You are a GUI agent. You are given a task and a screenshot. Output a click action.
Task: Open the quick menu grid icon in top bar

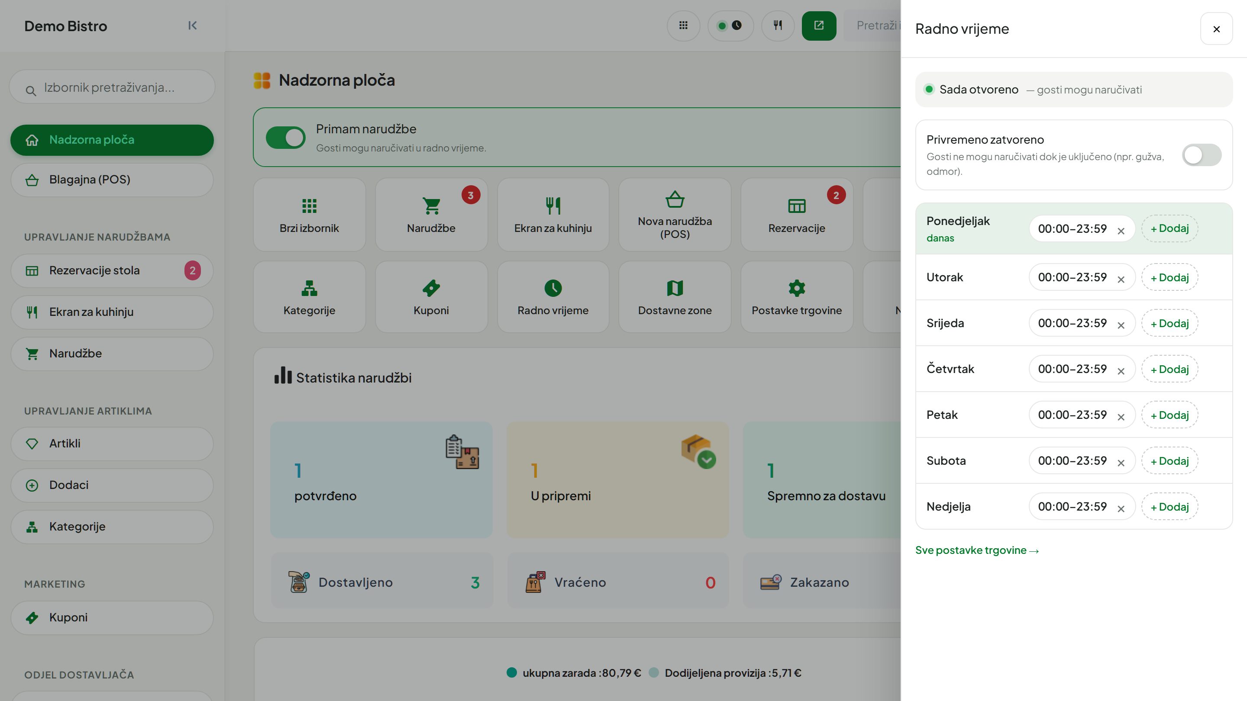(x=683, y=26)
